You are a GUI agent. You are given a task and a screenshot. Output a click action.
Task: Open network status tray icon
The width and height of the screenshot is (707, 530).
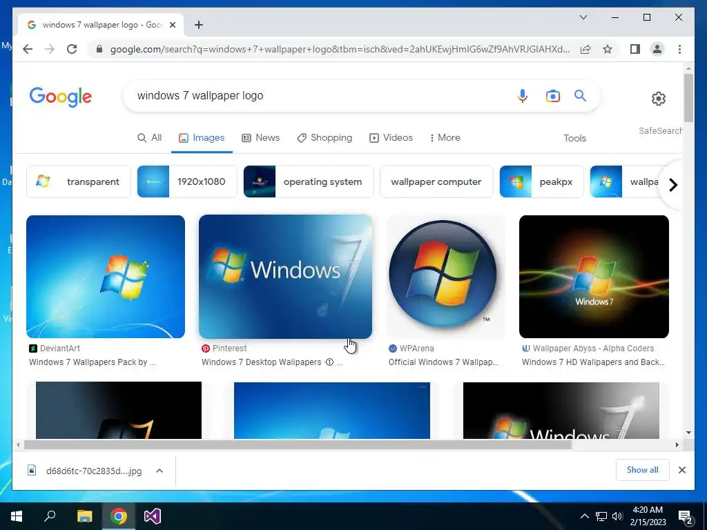tap(601, 516)
